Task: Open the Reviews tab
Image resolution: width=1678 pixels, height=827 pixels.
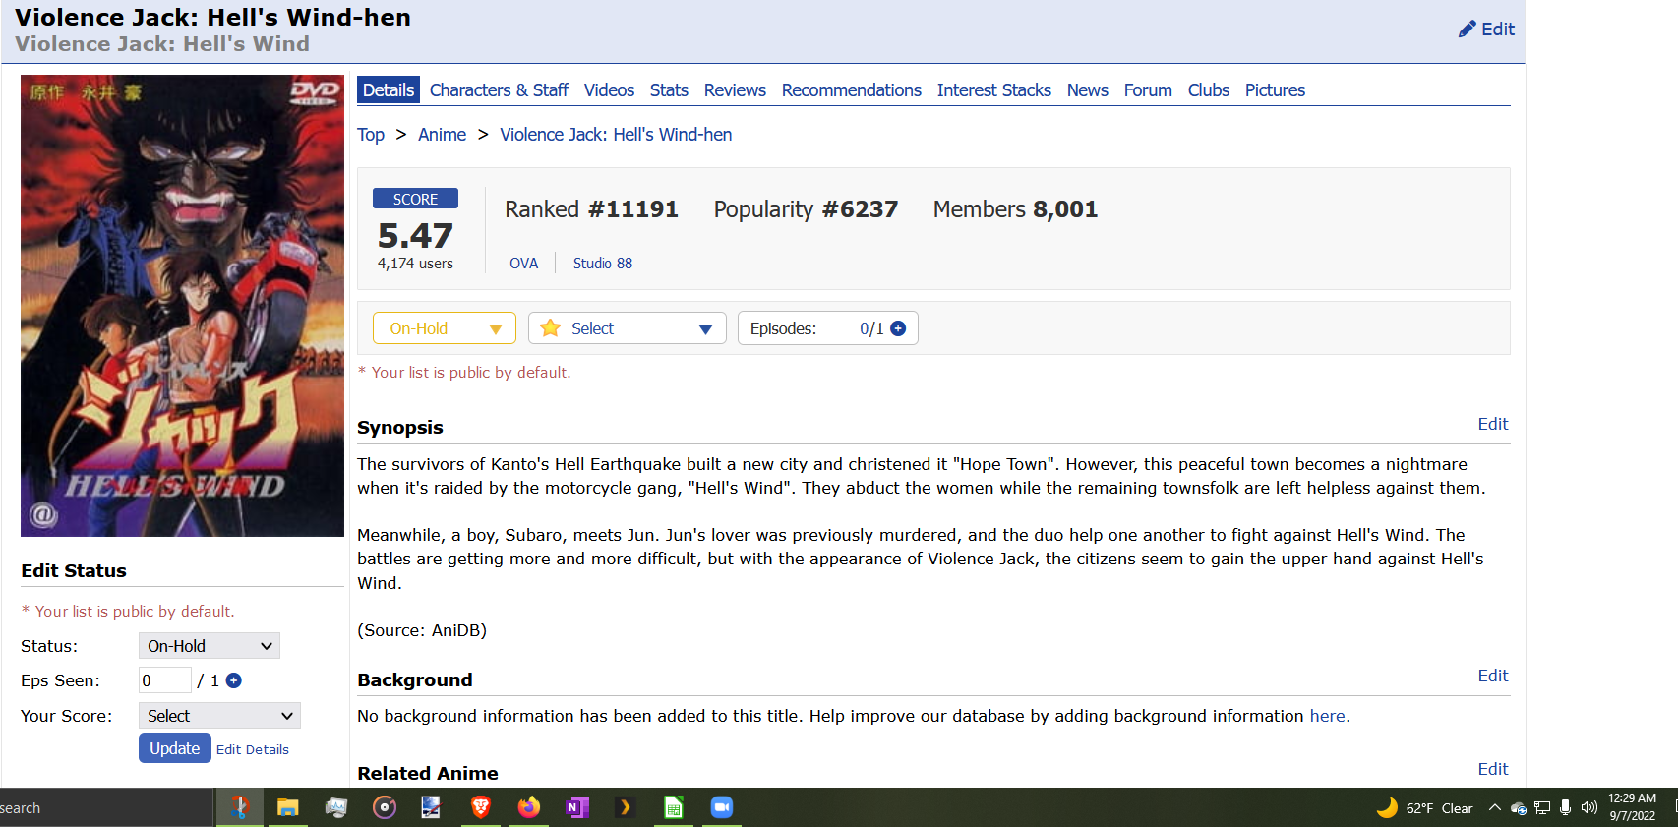Action: pos(735,90)
